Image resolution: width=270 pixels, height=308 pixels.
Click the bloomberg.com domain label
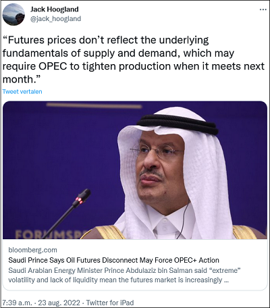[x=32, y=250]
